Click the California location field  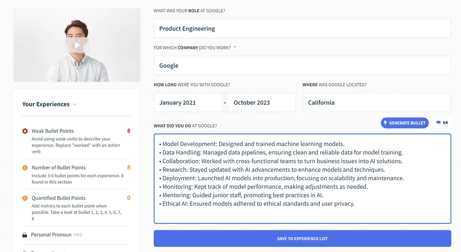377,102
